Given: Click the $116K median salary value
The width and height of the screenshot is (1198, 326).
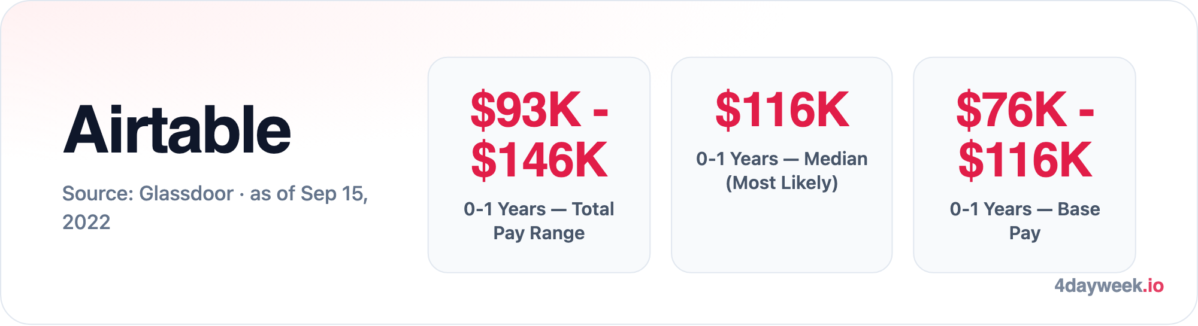Looking at the screenshot, I should pyautogui.click(x=782, y=109).
